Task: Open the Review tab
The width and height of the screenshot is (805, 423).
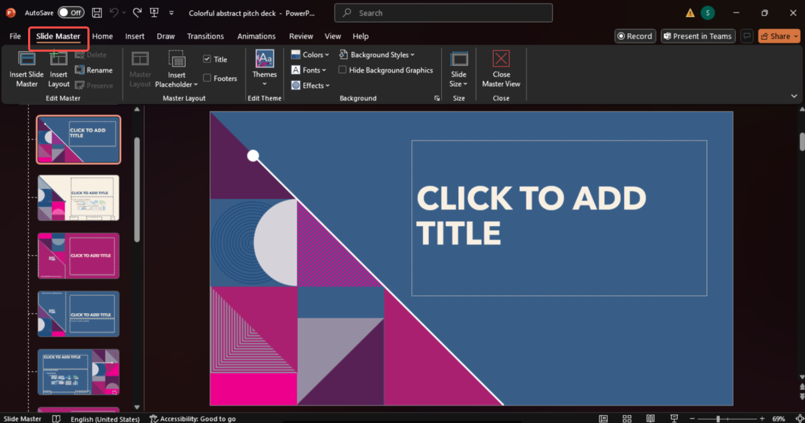Action: [x=301, y=36]
